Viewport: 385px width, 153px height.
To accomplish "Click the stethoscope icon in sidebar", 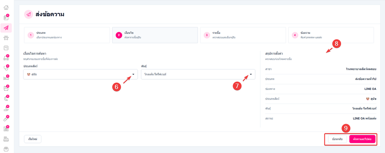I will point(6,68).
